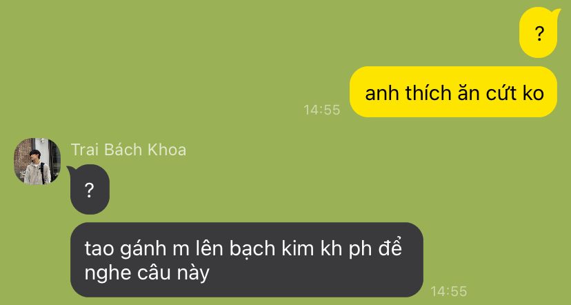This screenshot has width=571, height=305.
Task: Open Trai Bách Khoa's profile avatar
Action: 37,161
